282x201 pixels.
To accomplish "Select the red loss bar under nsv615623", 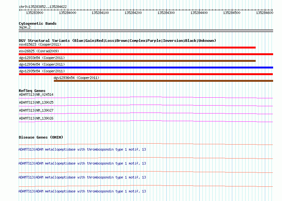I will click(x=137, y=48).
